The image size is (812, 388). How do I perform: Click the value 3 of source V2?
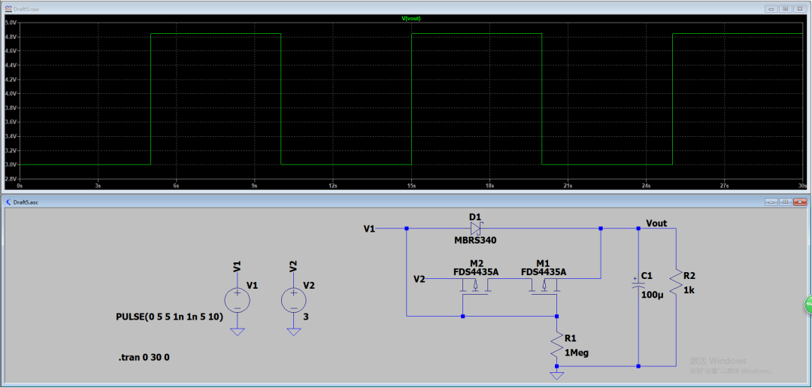(305, 316)
